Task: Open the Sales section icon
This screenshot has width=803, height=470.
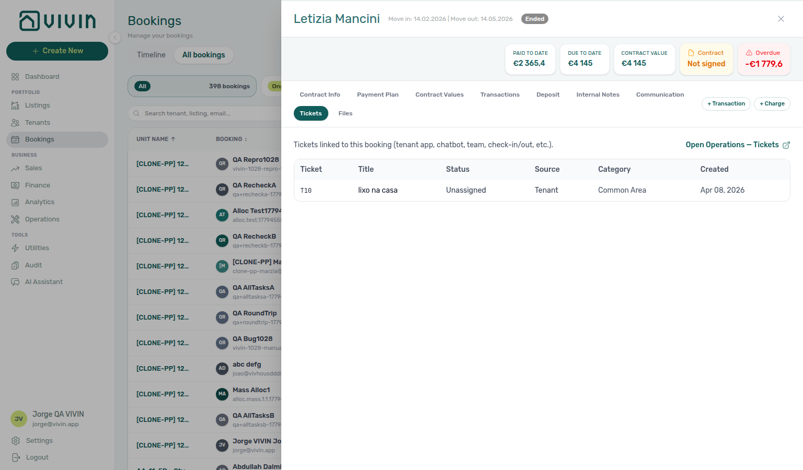Action: pyautogui.click(x=15, y=168)
